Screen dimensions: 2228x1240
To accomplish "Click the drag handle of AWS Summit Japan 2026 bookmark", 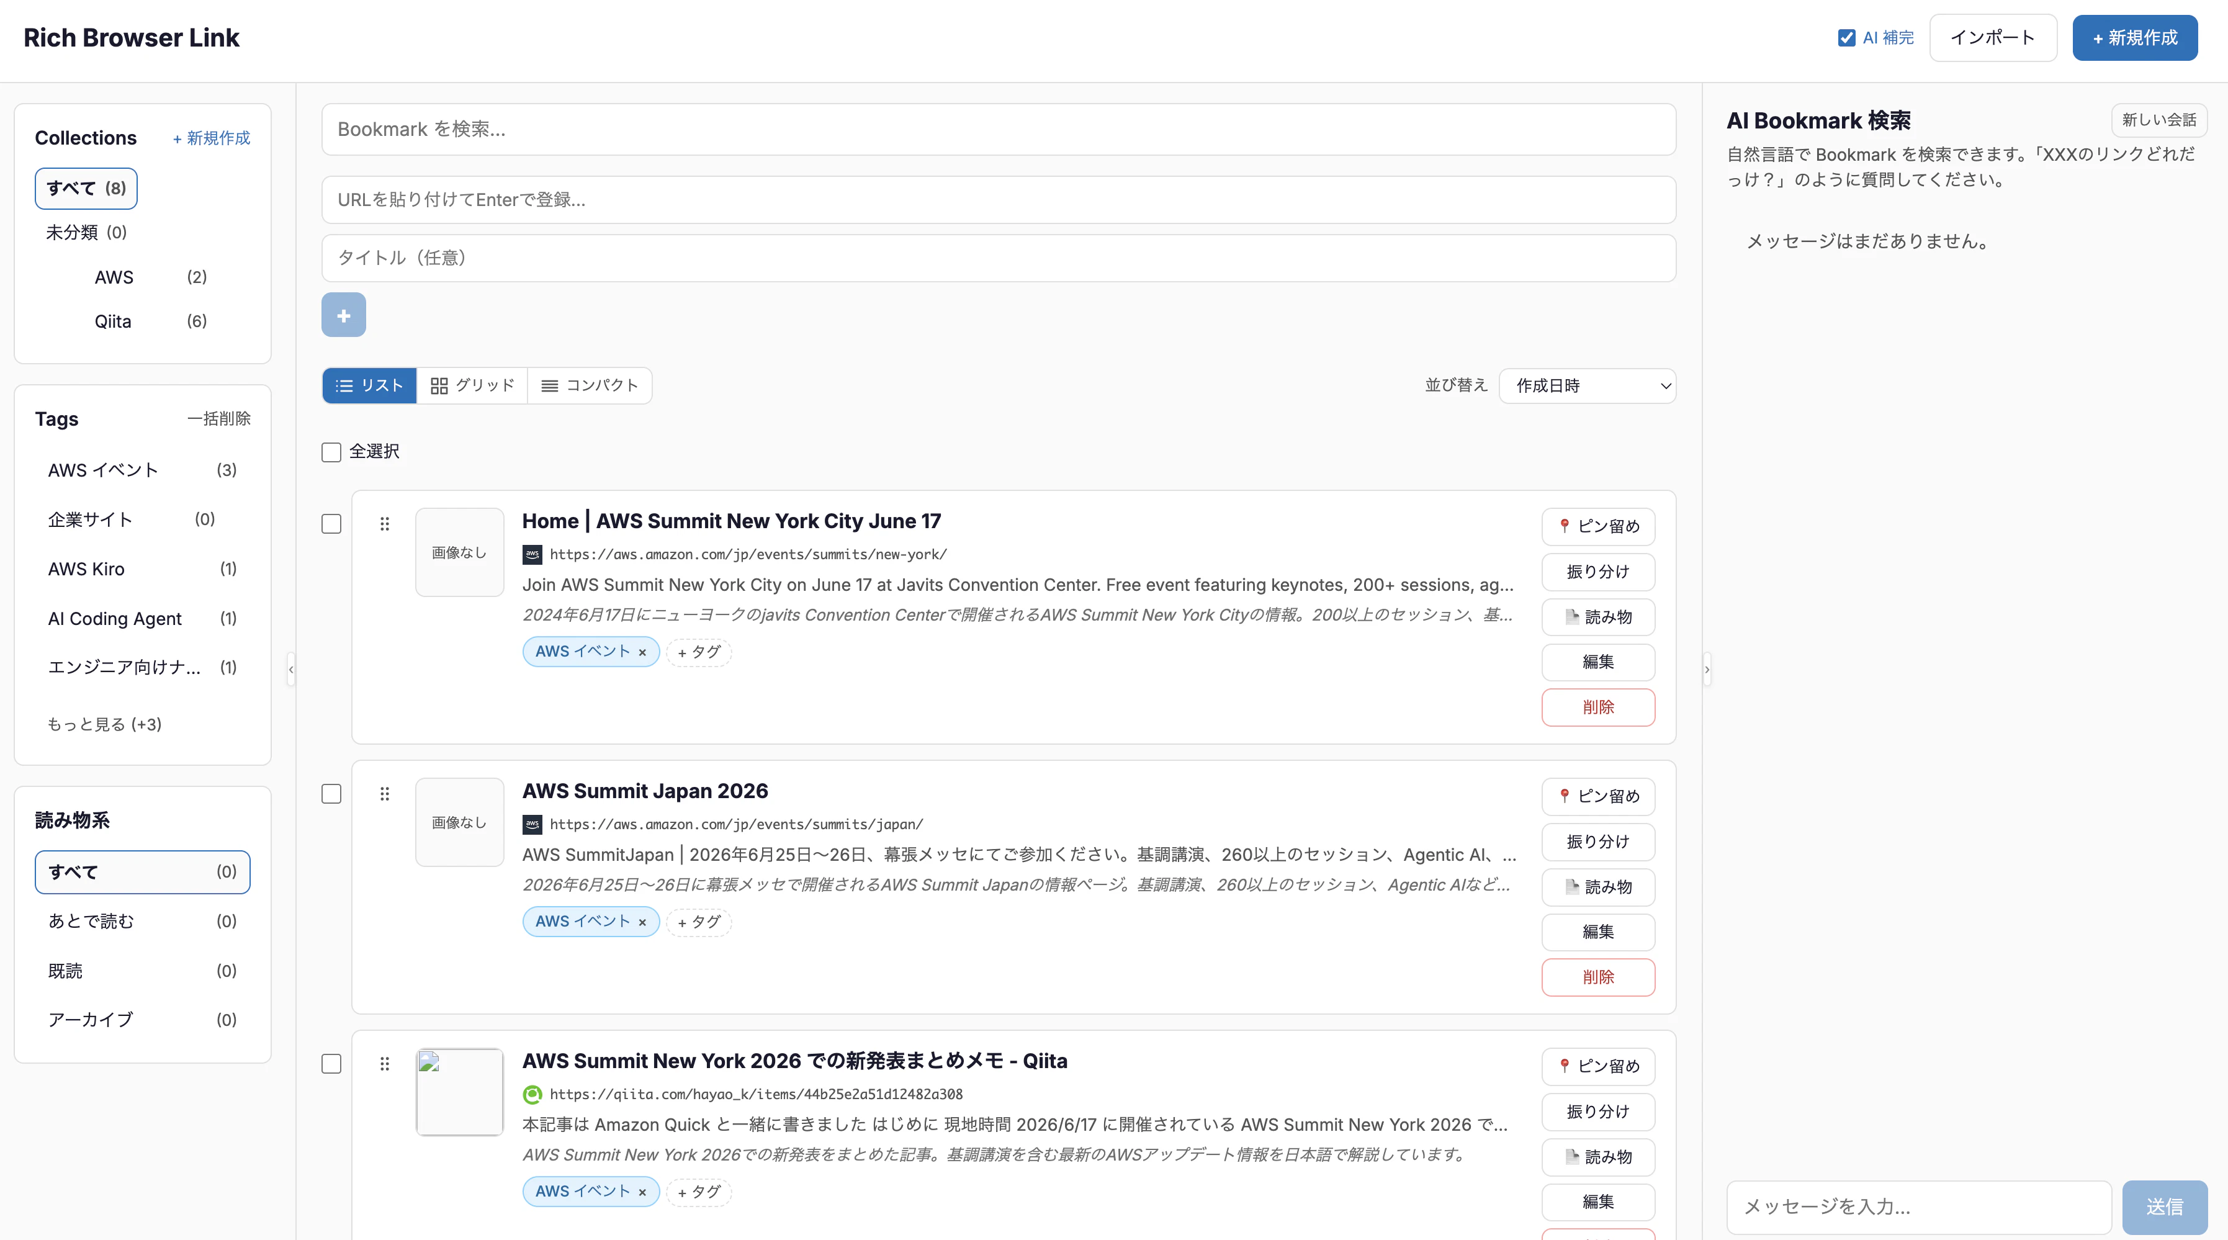I will 385,794.
